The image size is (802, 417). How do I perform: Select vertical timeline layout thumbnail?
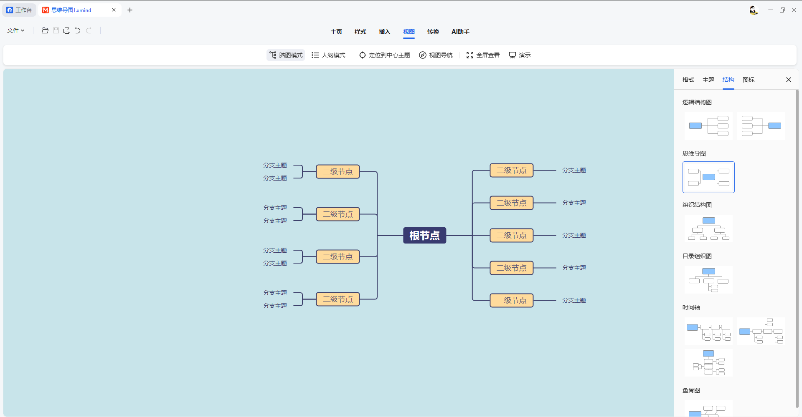pos(708,363)
